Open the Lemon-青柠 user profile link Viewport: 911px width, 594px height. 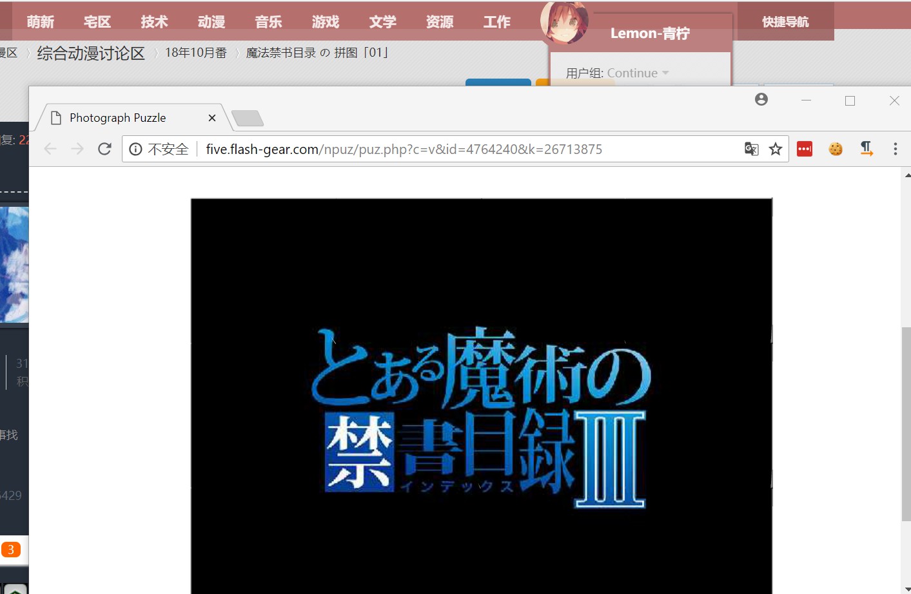(650, 34)
